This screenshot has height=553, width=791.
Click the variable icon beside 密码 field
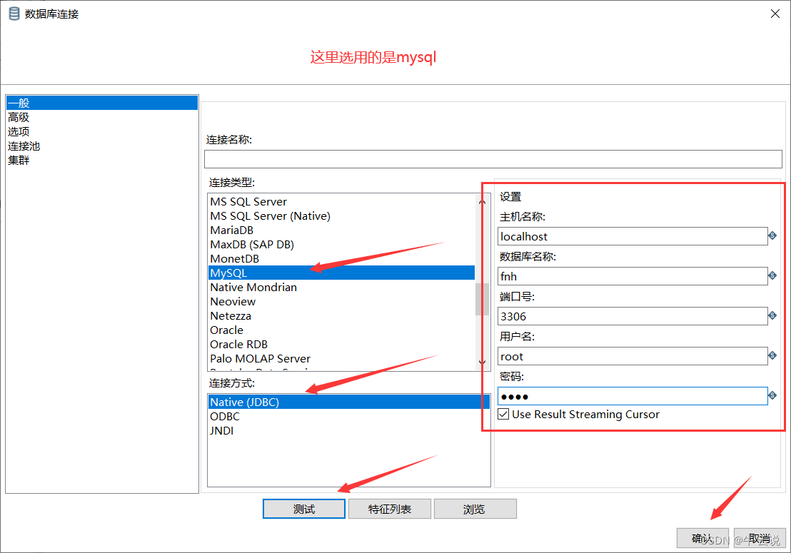(772, 395)
